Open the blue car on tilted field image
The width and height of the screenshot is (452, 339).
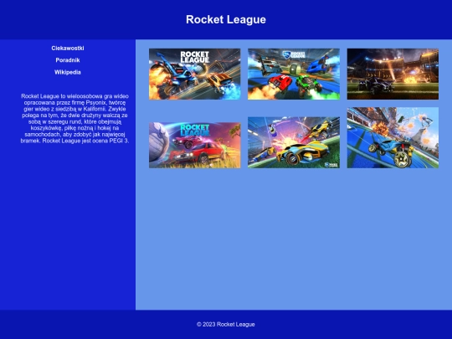coord(393,138)
